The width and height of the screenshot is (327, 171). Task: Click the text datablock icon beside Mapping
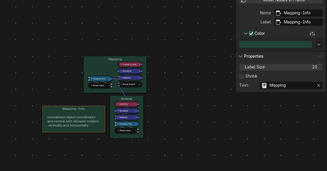(264, 85)
